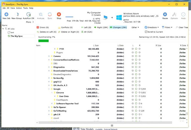Set 7155 row to do-nothing circle
Screen dimensions: 191x130
pos(136,49)
